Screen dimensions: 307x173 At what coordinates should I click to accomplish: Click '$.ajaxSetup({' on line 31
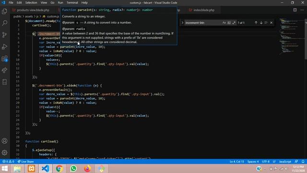click(44, 150)
